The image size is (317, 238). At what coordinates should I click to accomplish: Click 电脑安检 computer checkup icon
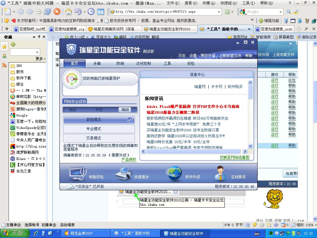[x=78, y=174]
